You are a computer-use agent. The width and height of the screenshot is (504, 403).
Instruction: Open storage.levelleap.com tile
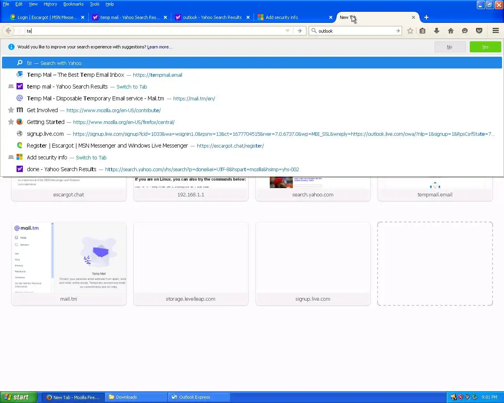click(191, 264)
